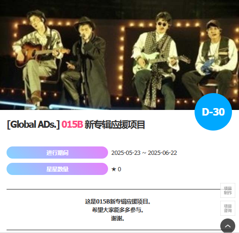Click the 希望大家能多多参与 text line
239x233 pixels.
[118, 210]
